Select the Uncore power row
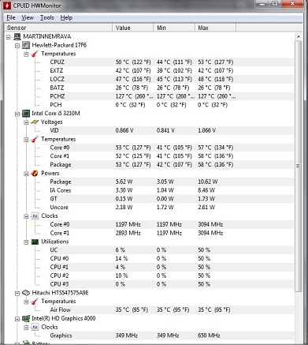The height and width of the screenshot is (345, 308). click(x=171, y=208)
